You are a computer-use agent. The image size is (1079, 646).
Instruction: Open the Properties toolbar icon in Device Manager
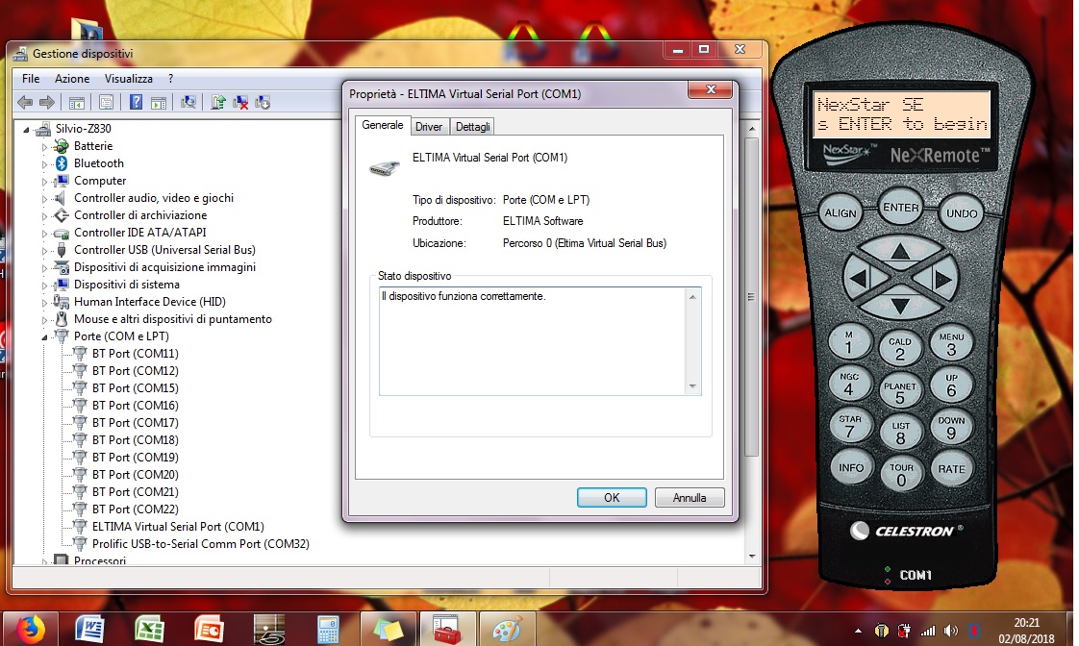[x=106, y=103]
